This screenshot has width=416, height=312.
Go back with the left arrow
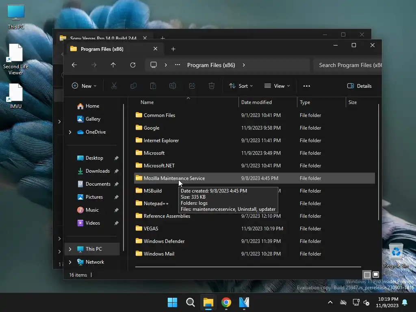[x=74, y=65]
